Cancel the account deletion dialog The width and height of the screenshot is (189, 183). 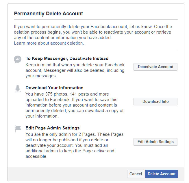pos(136,174)
